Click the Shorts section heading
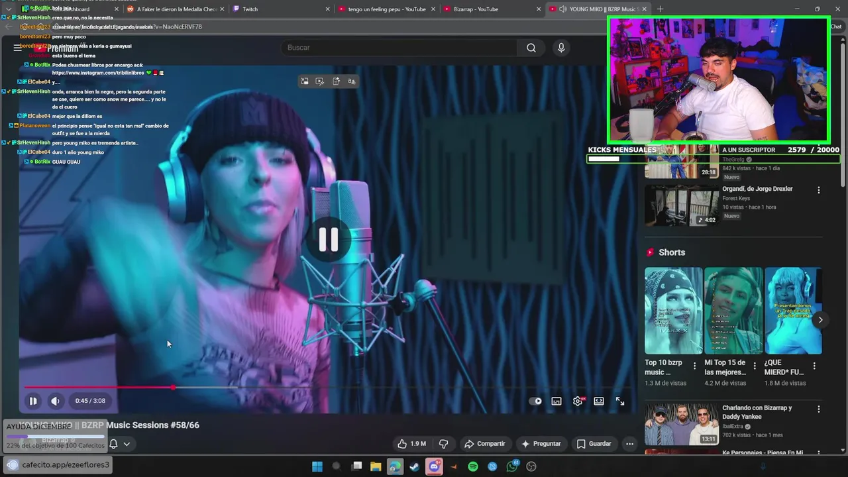 click(672, 252)
